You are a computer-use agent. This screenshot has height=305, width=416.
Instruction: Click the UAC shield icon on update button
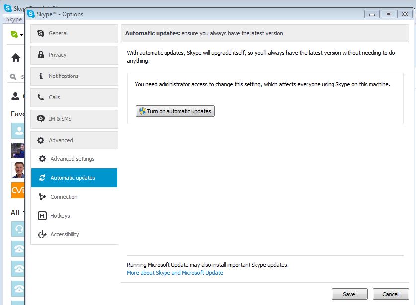(143, 111)
